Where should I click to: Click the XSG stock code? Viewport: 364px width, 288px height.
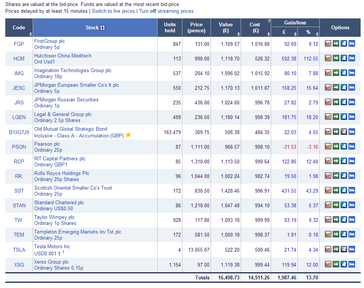pos(19,265)
